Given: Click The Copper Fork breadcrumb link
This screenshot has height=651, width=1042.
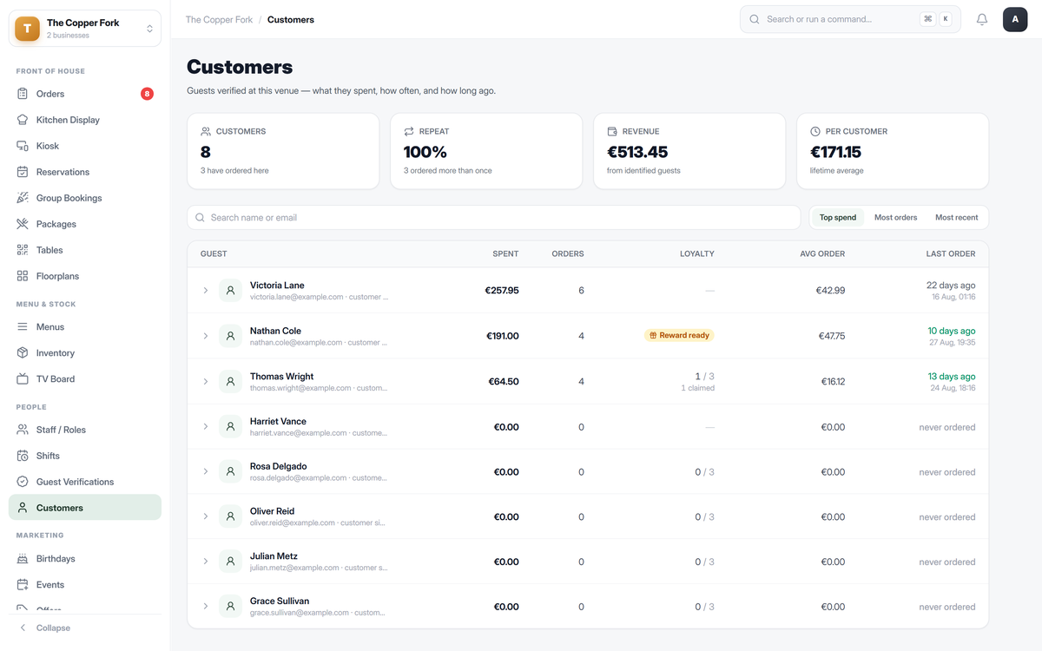Looking at the screenshot, I should [219, 19].
